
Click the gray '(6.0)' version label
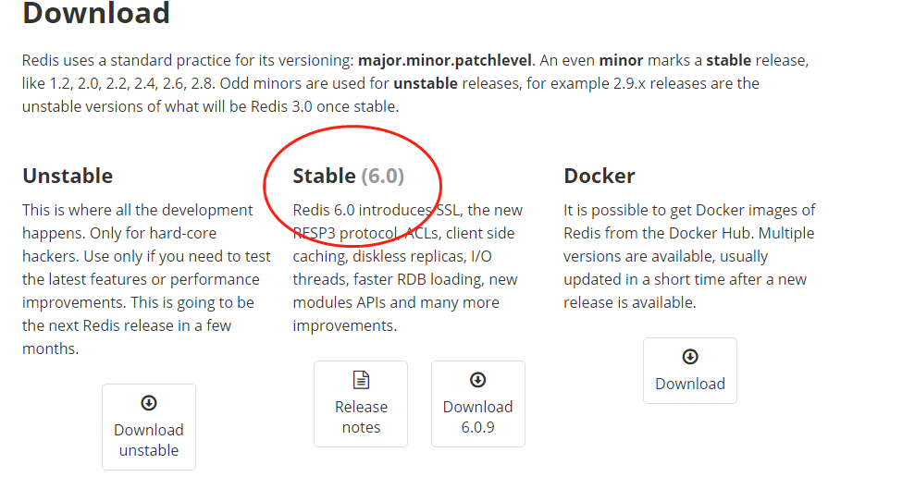tap(383, 176)
